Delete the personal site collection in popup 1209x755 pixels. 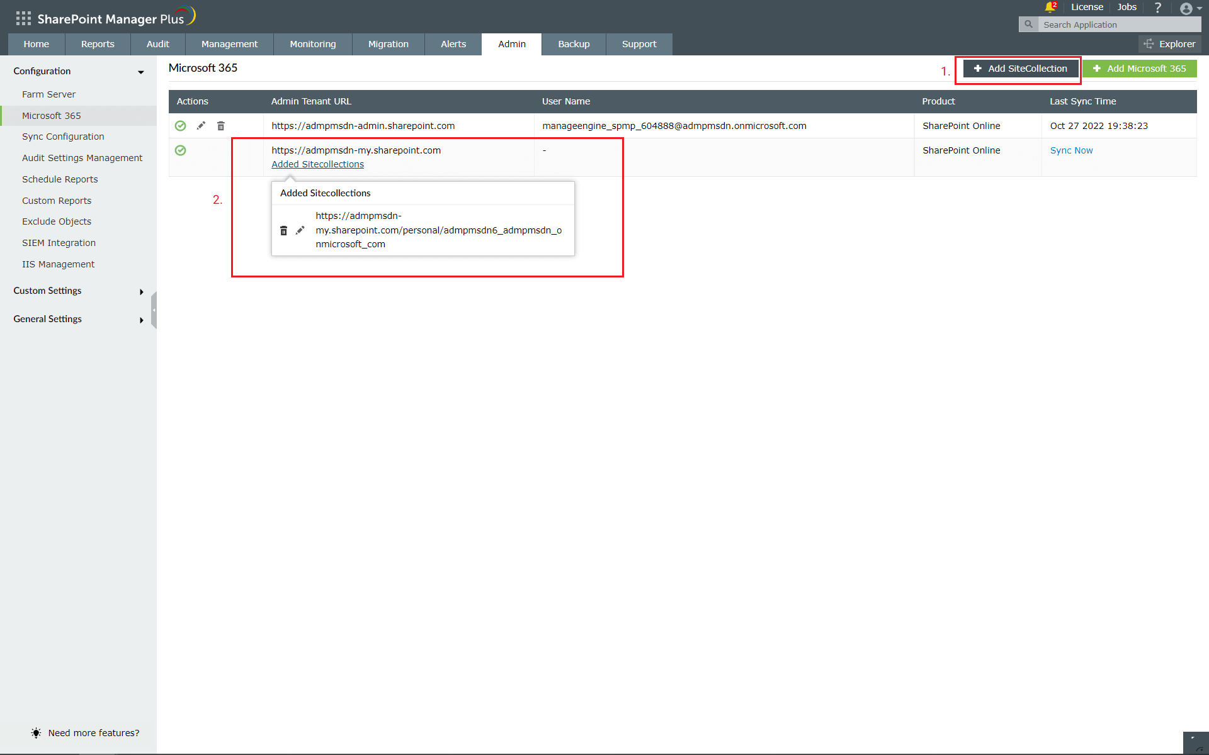(x=283, y=230)
